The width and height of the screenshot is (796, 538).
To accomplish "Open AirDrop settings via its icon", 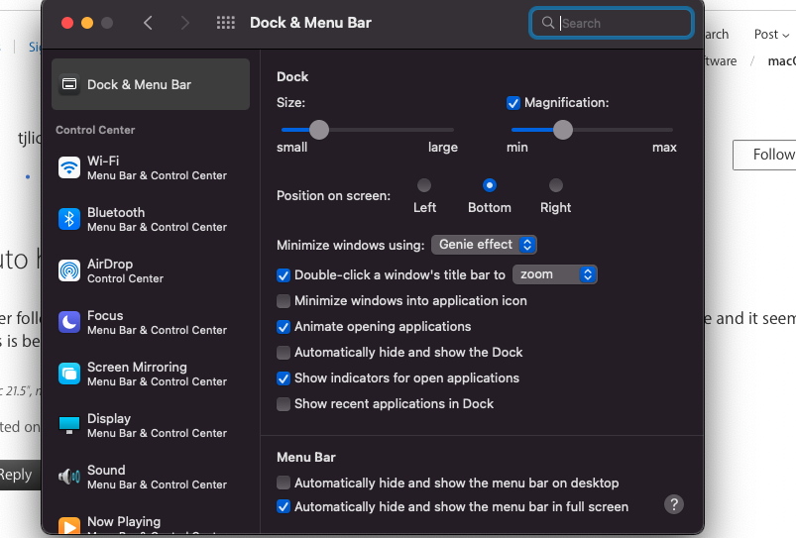I will coord(69,270).
